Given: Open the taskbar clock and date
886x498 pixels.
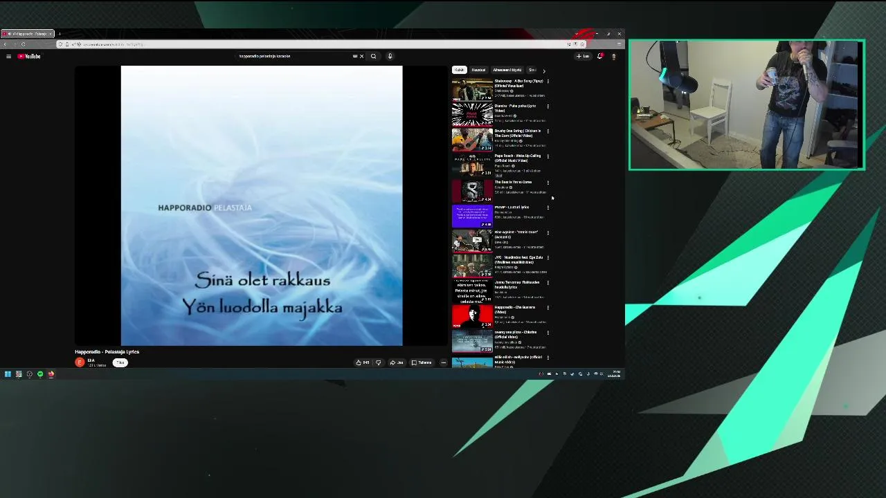Looking at the screenshot, I should point(614,374).
